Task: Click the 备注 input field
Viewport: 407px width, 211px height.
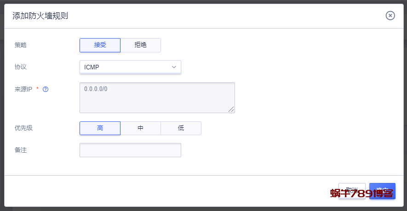Action: (x=130, y=150)
